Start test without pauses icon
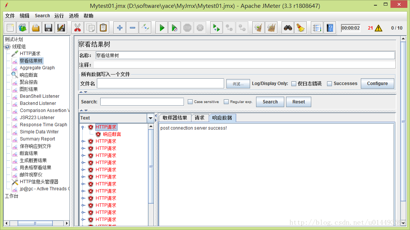 pos(175,28)
